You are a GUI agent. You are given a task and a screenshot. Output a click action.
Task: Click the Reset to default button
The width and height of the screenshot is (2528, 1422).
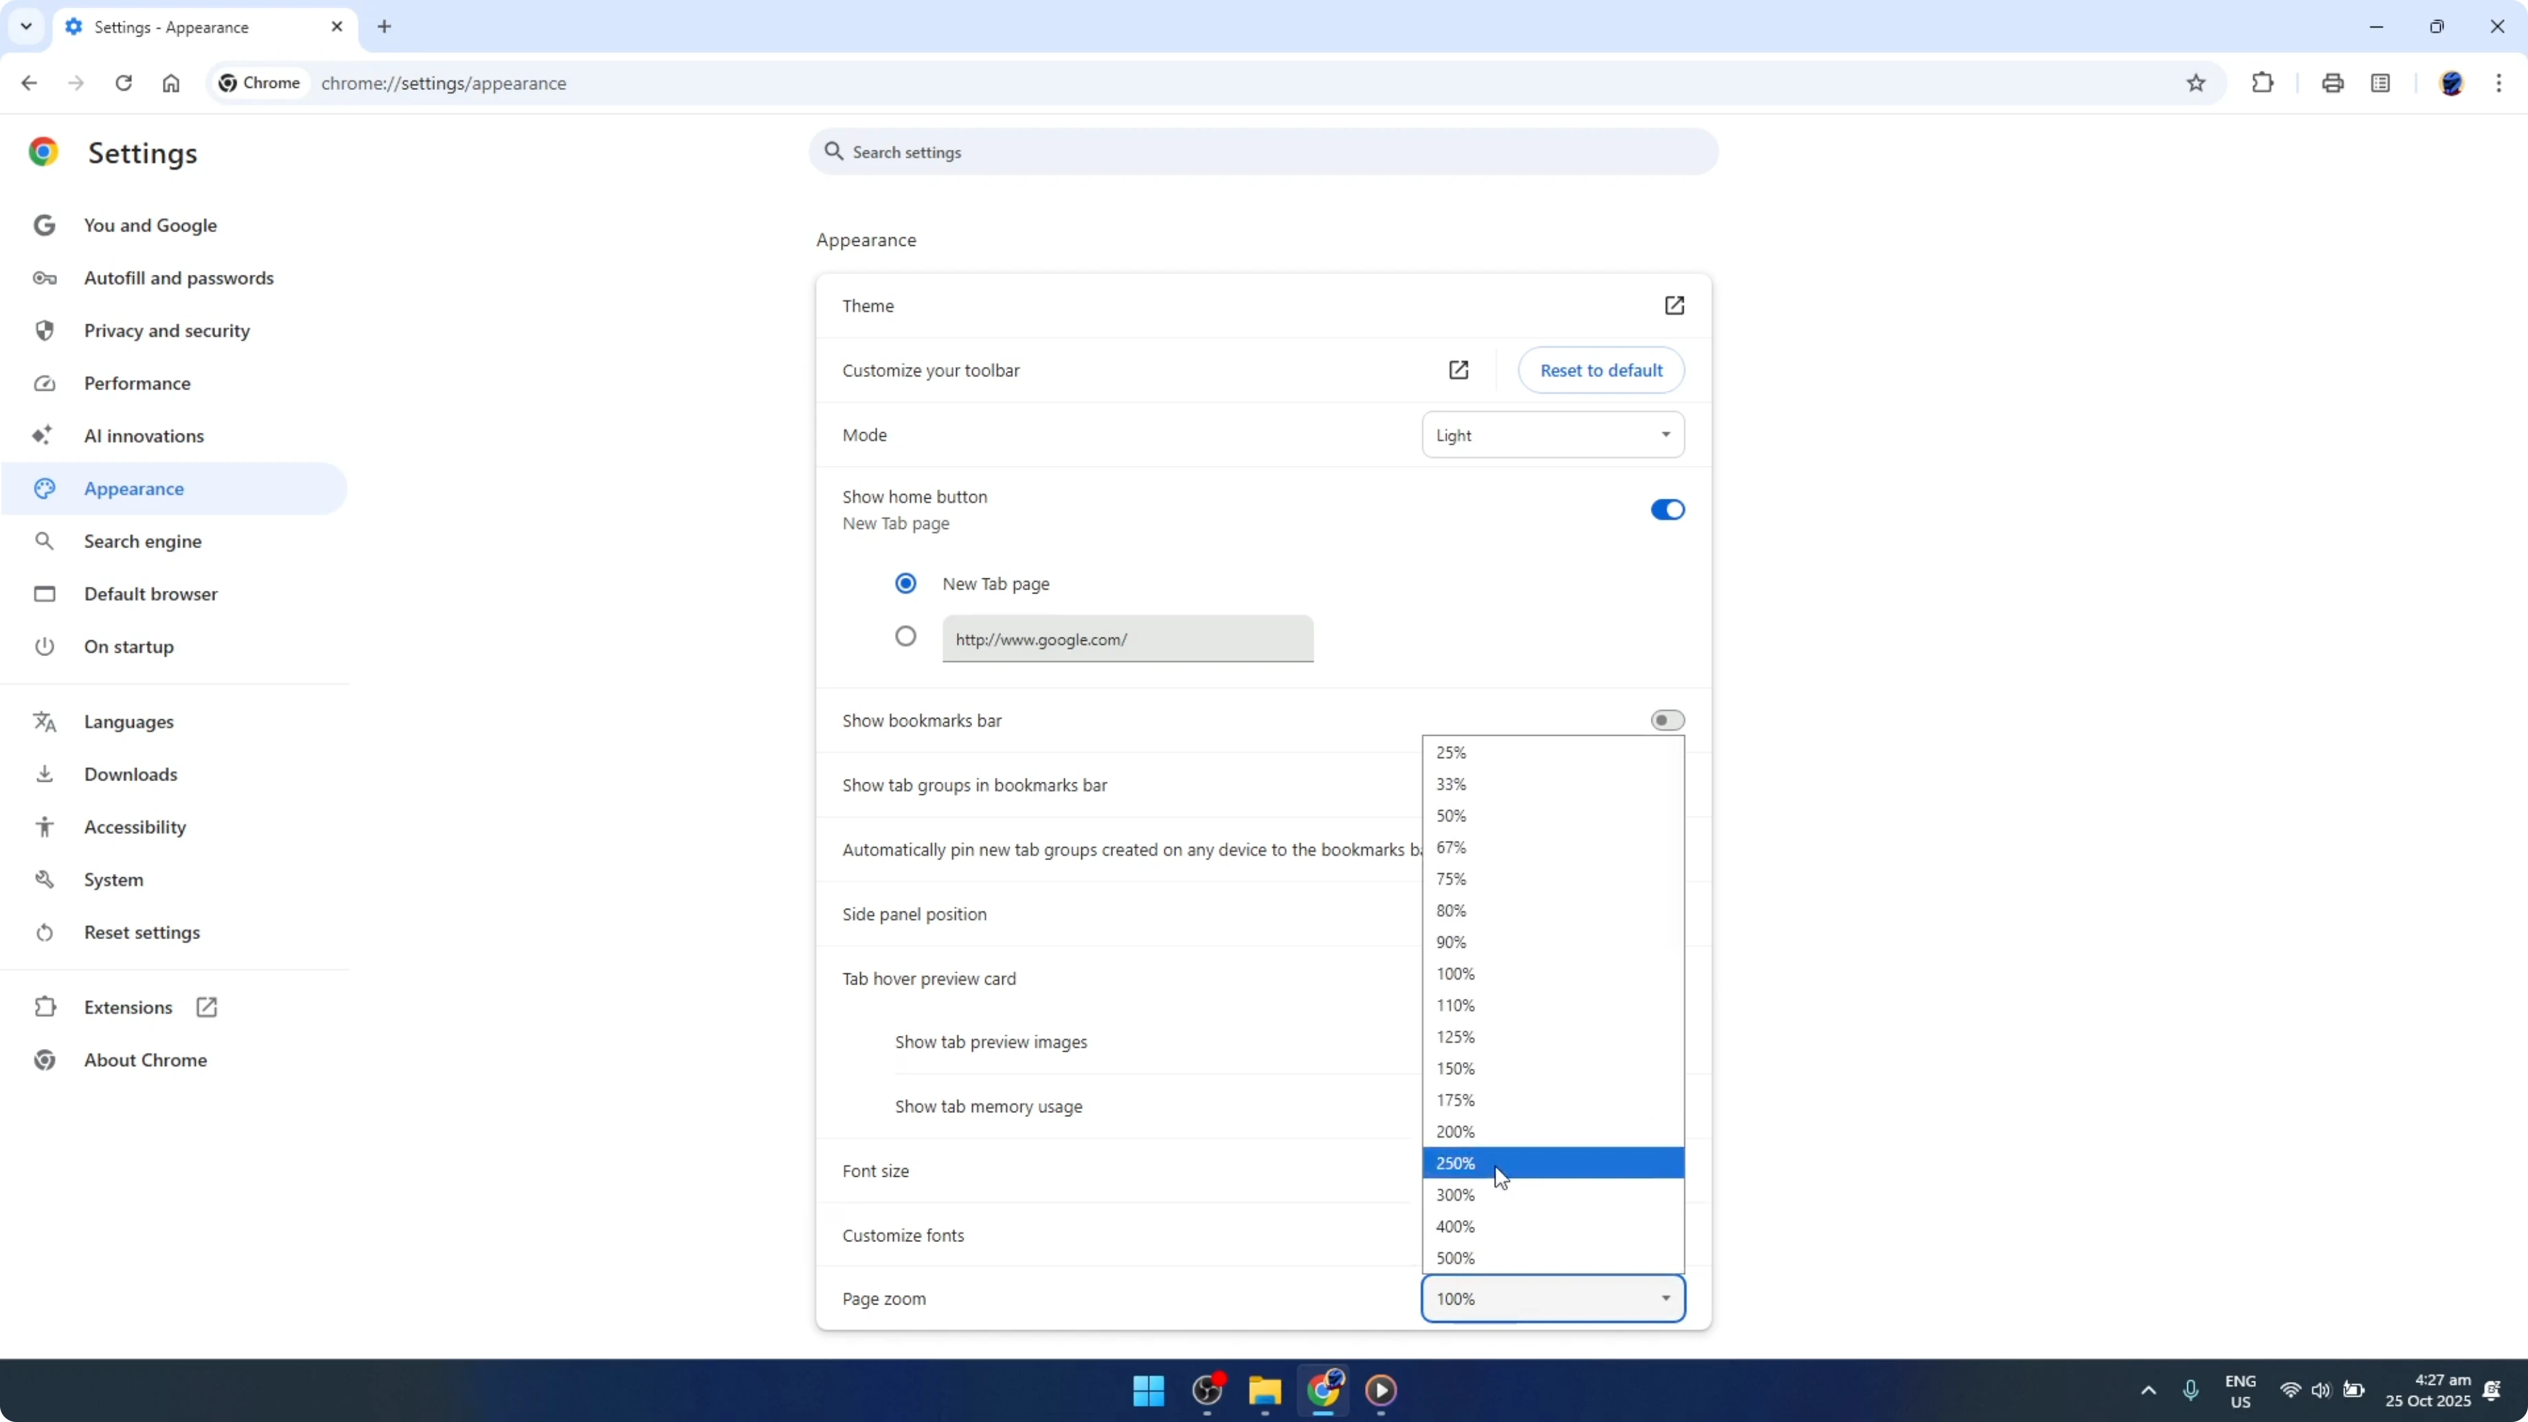click(x=1601, y=370)
